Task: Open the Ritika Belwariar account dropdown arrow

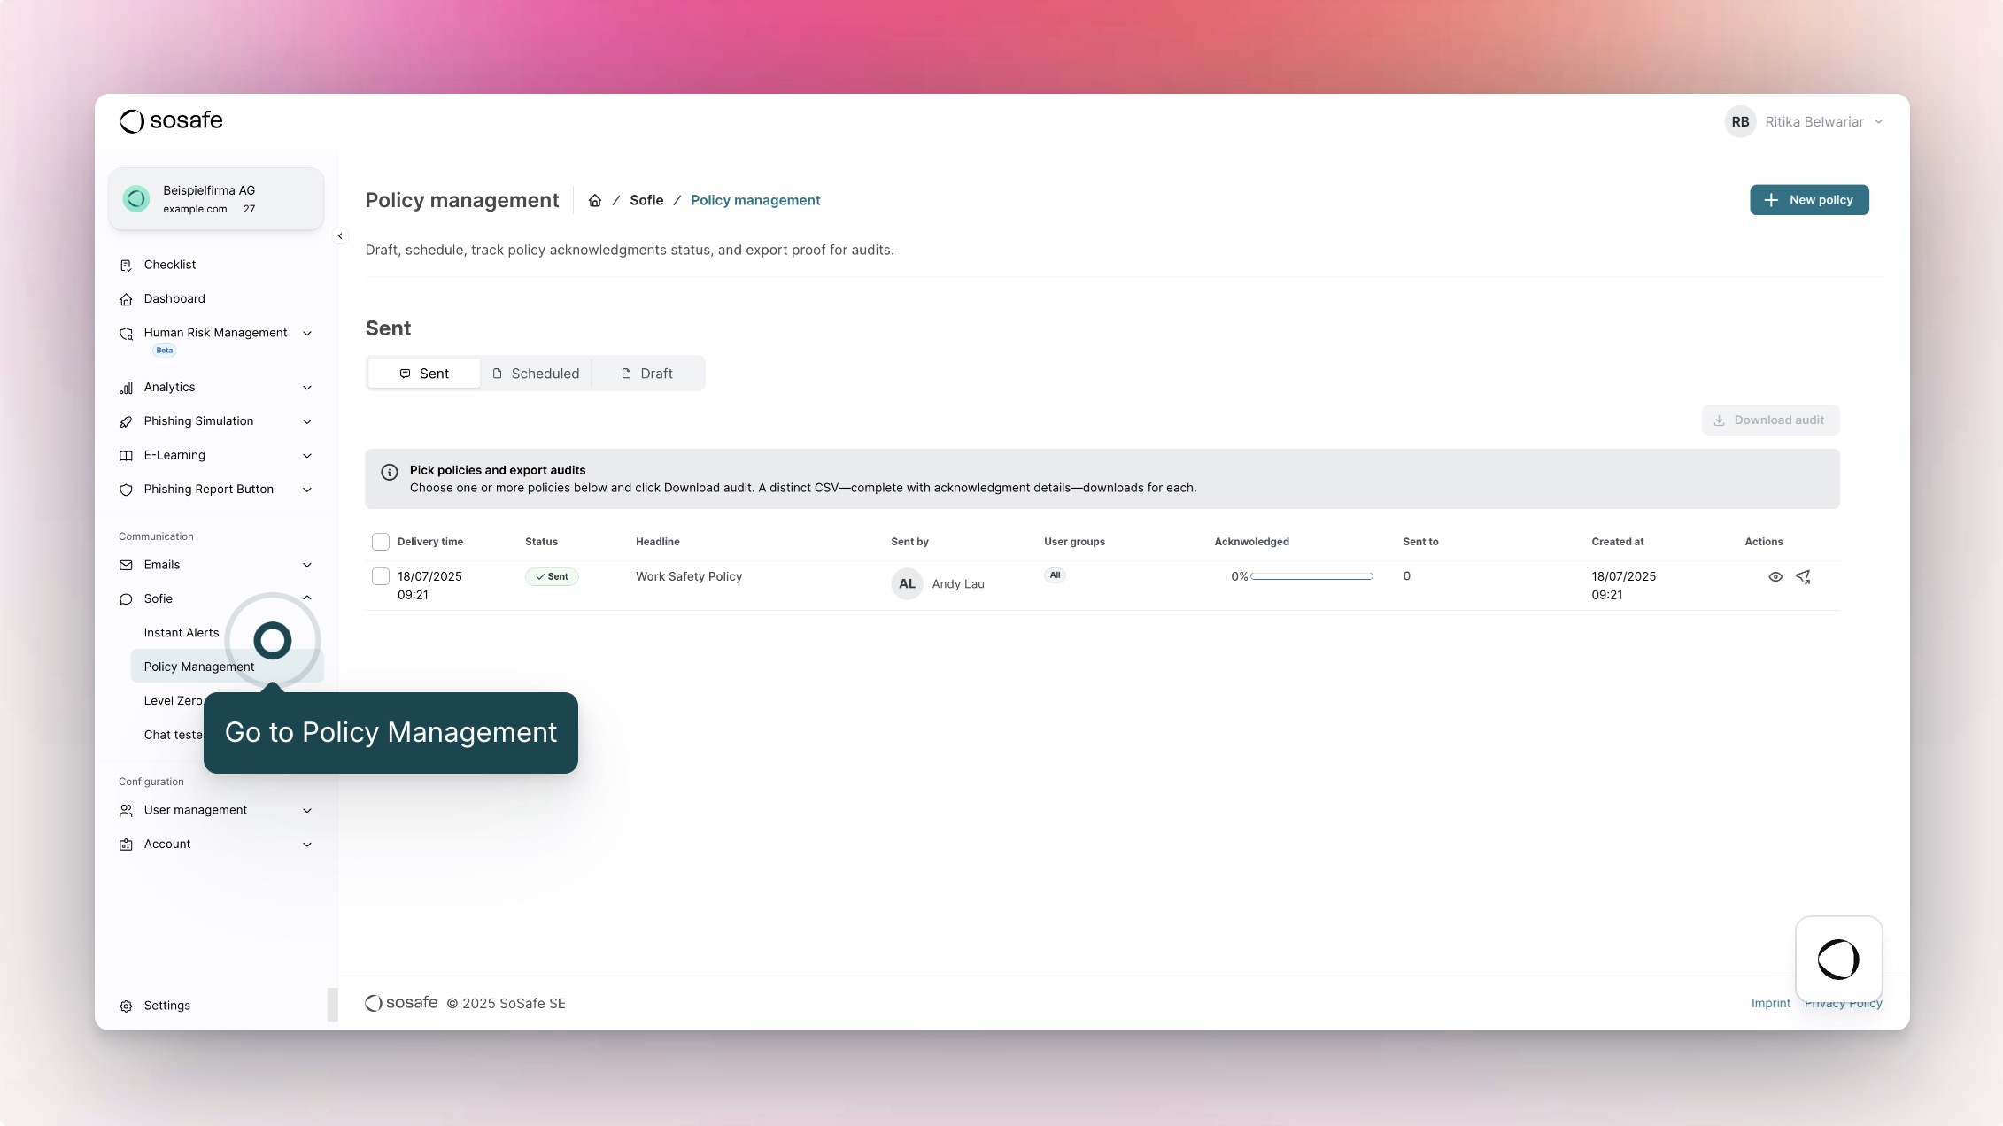Action: [x=1878, y=122]
